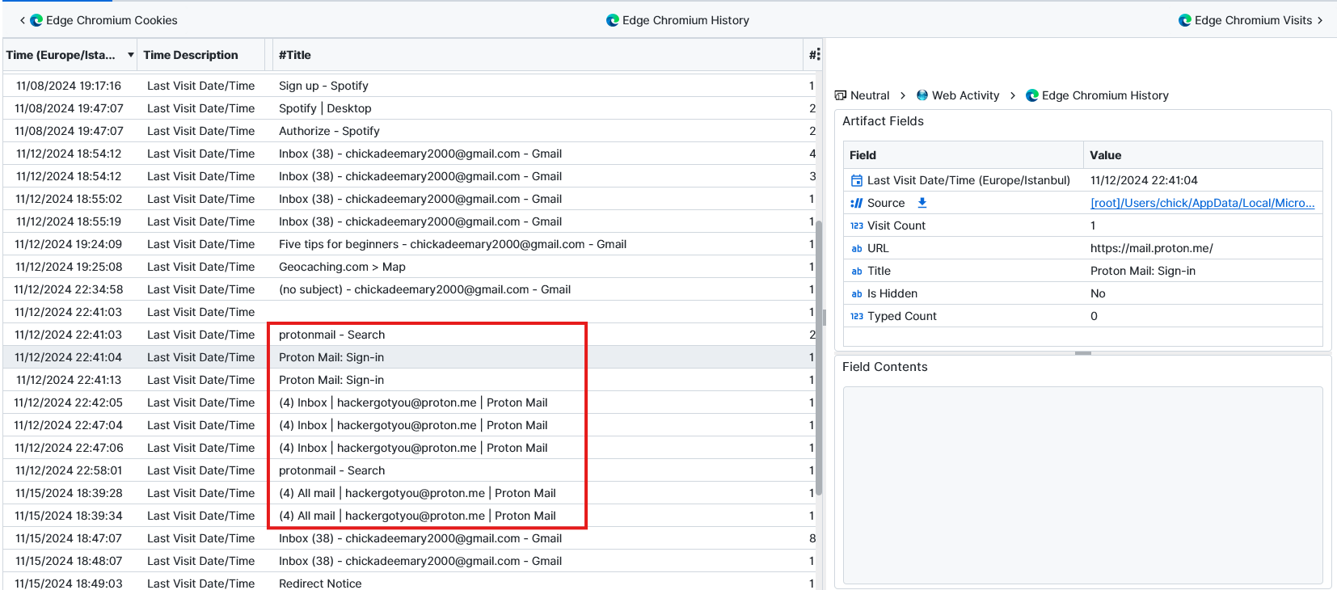The height and width of the screenshot is (590, 1337).
Task: Click the calendar icon for Last Visit Date/Time
Action: [856, 180]
